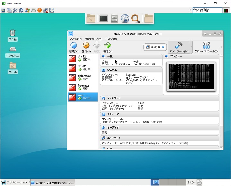
Task: Open the Applications (アプリケーション) panel menu
Action: coord(14,182)
